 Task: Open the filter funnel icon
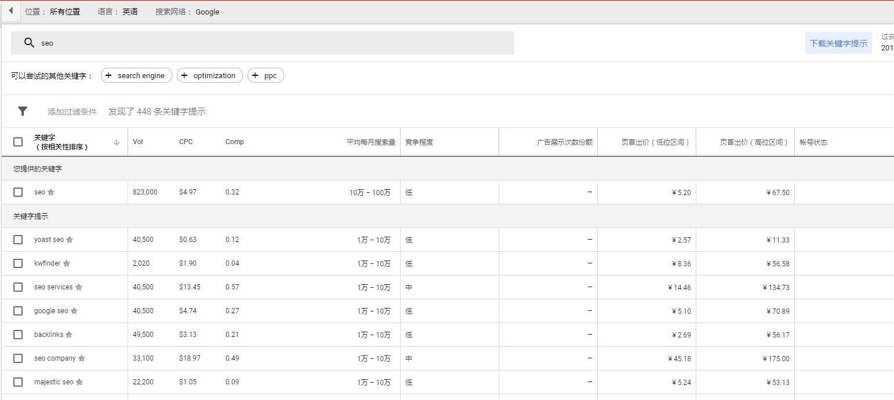pos(23,111)
